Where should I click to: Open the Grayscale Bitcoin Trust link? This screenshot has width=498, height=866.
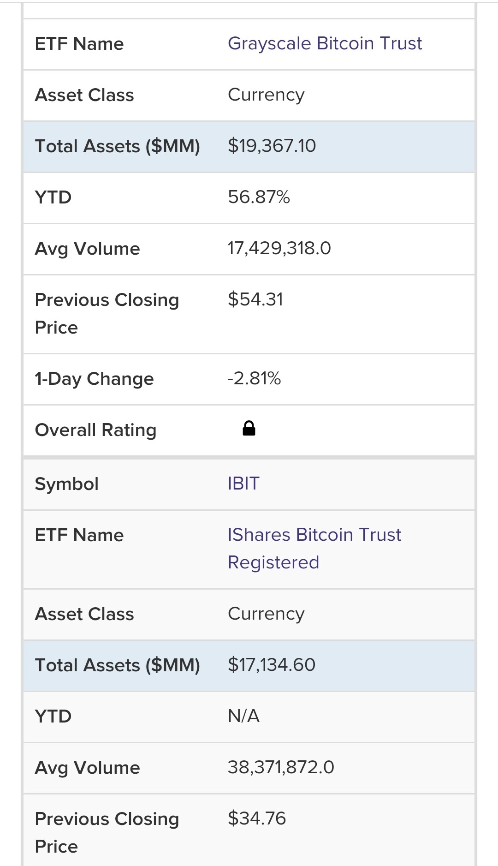coord(325,43)
